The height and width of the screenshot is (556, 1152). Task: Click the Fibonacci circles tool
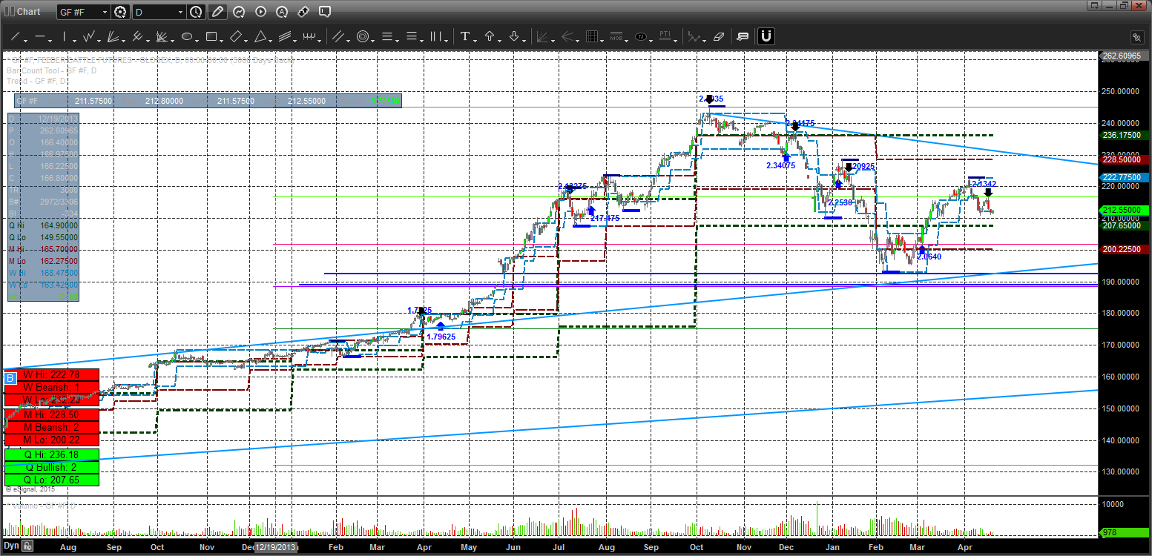[363, 36]
